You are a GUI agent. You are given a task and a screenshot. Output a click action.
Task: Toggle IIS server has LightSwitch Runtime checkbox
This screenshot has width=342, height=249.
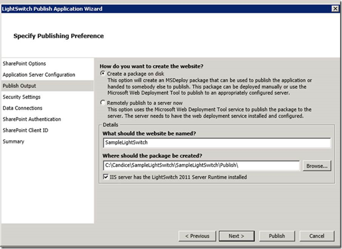tap(106, 177)
